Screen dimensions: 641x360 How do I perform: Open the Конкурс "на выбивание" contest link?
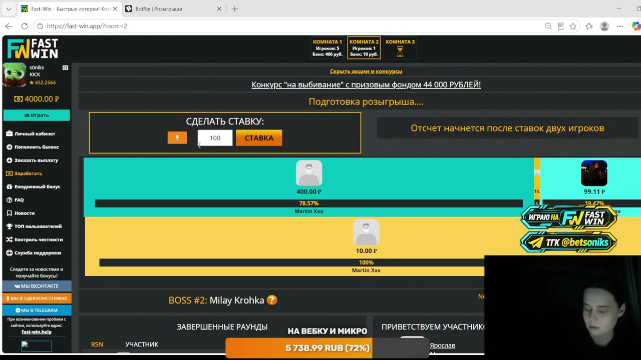[366, 84]
